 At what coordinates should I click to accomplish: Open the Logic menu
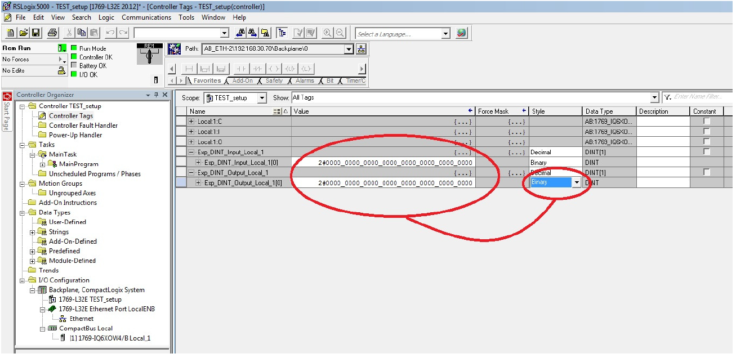[106, 17]
